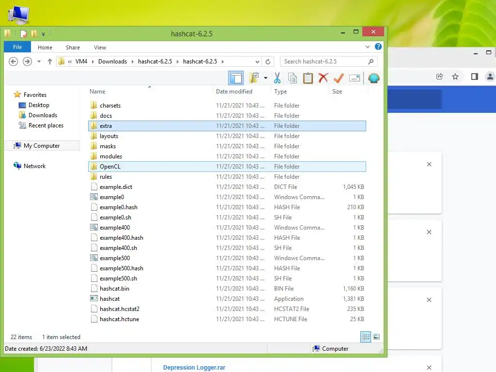Go forward with the right arrow

point(27,62)
